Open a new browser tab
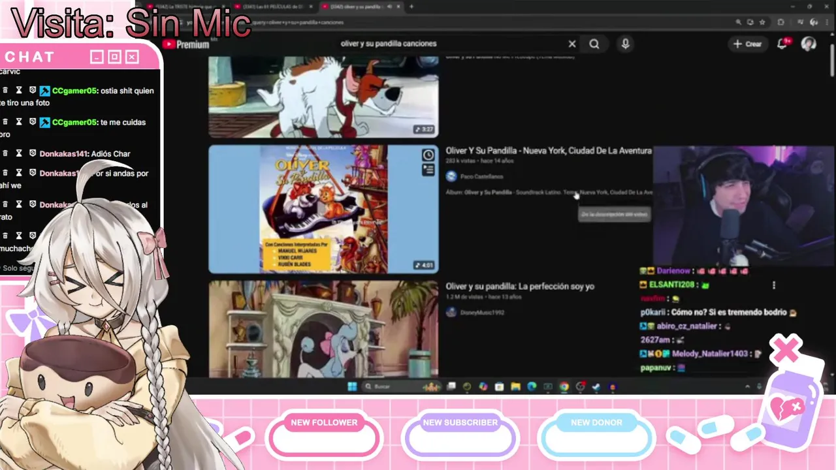 tap(411, 7)
